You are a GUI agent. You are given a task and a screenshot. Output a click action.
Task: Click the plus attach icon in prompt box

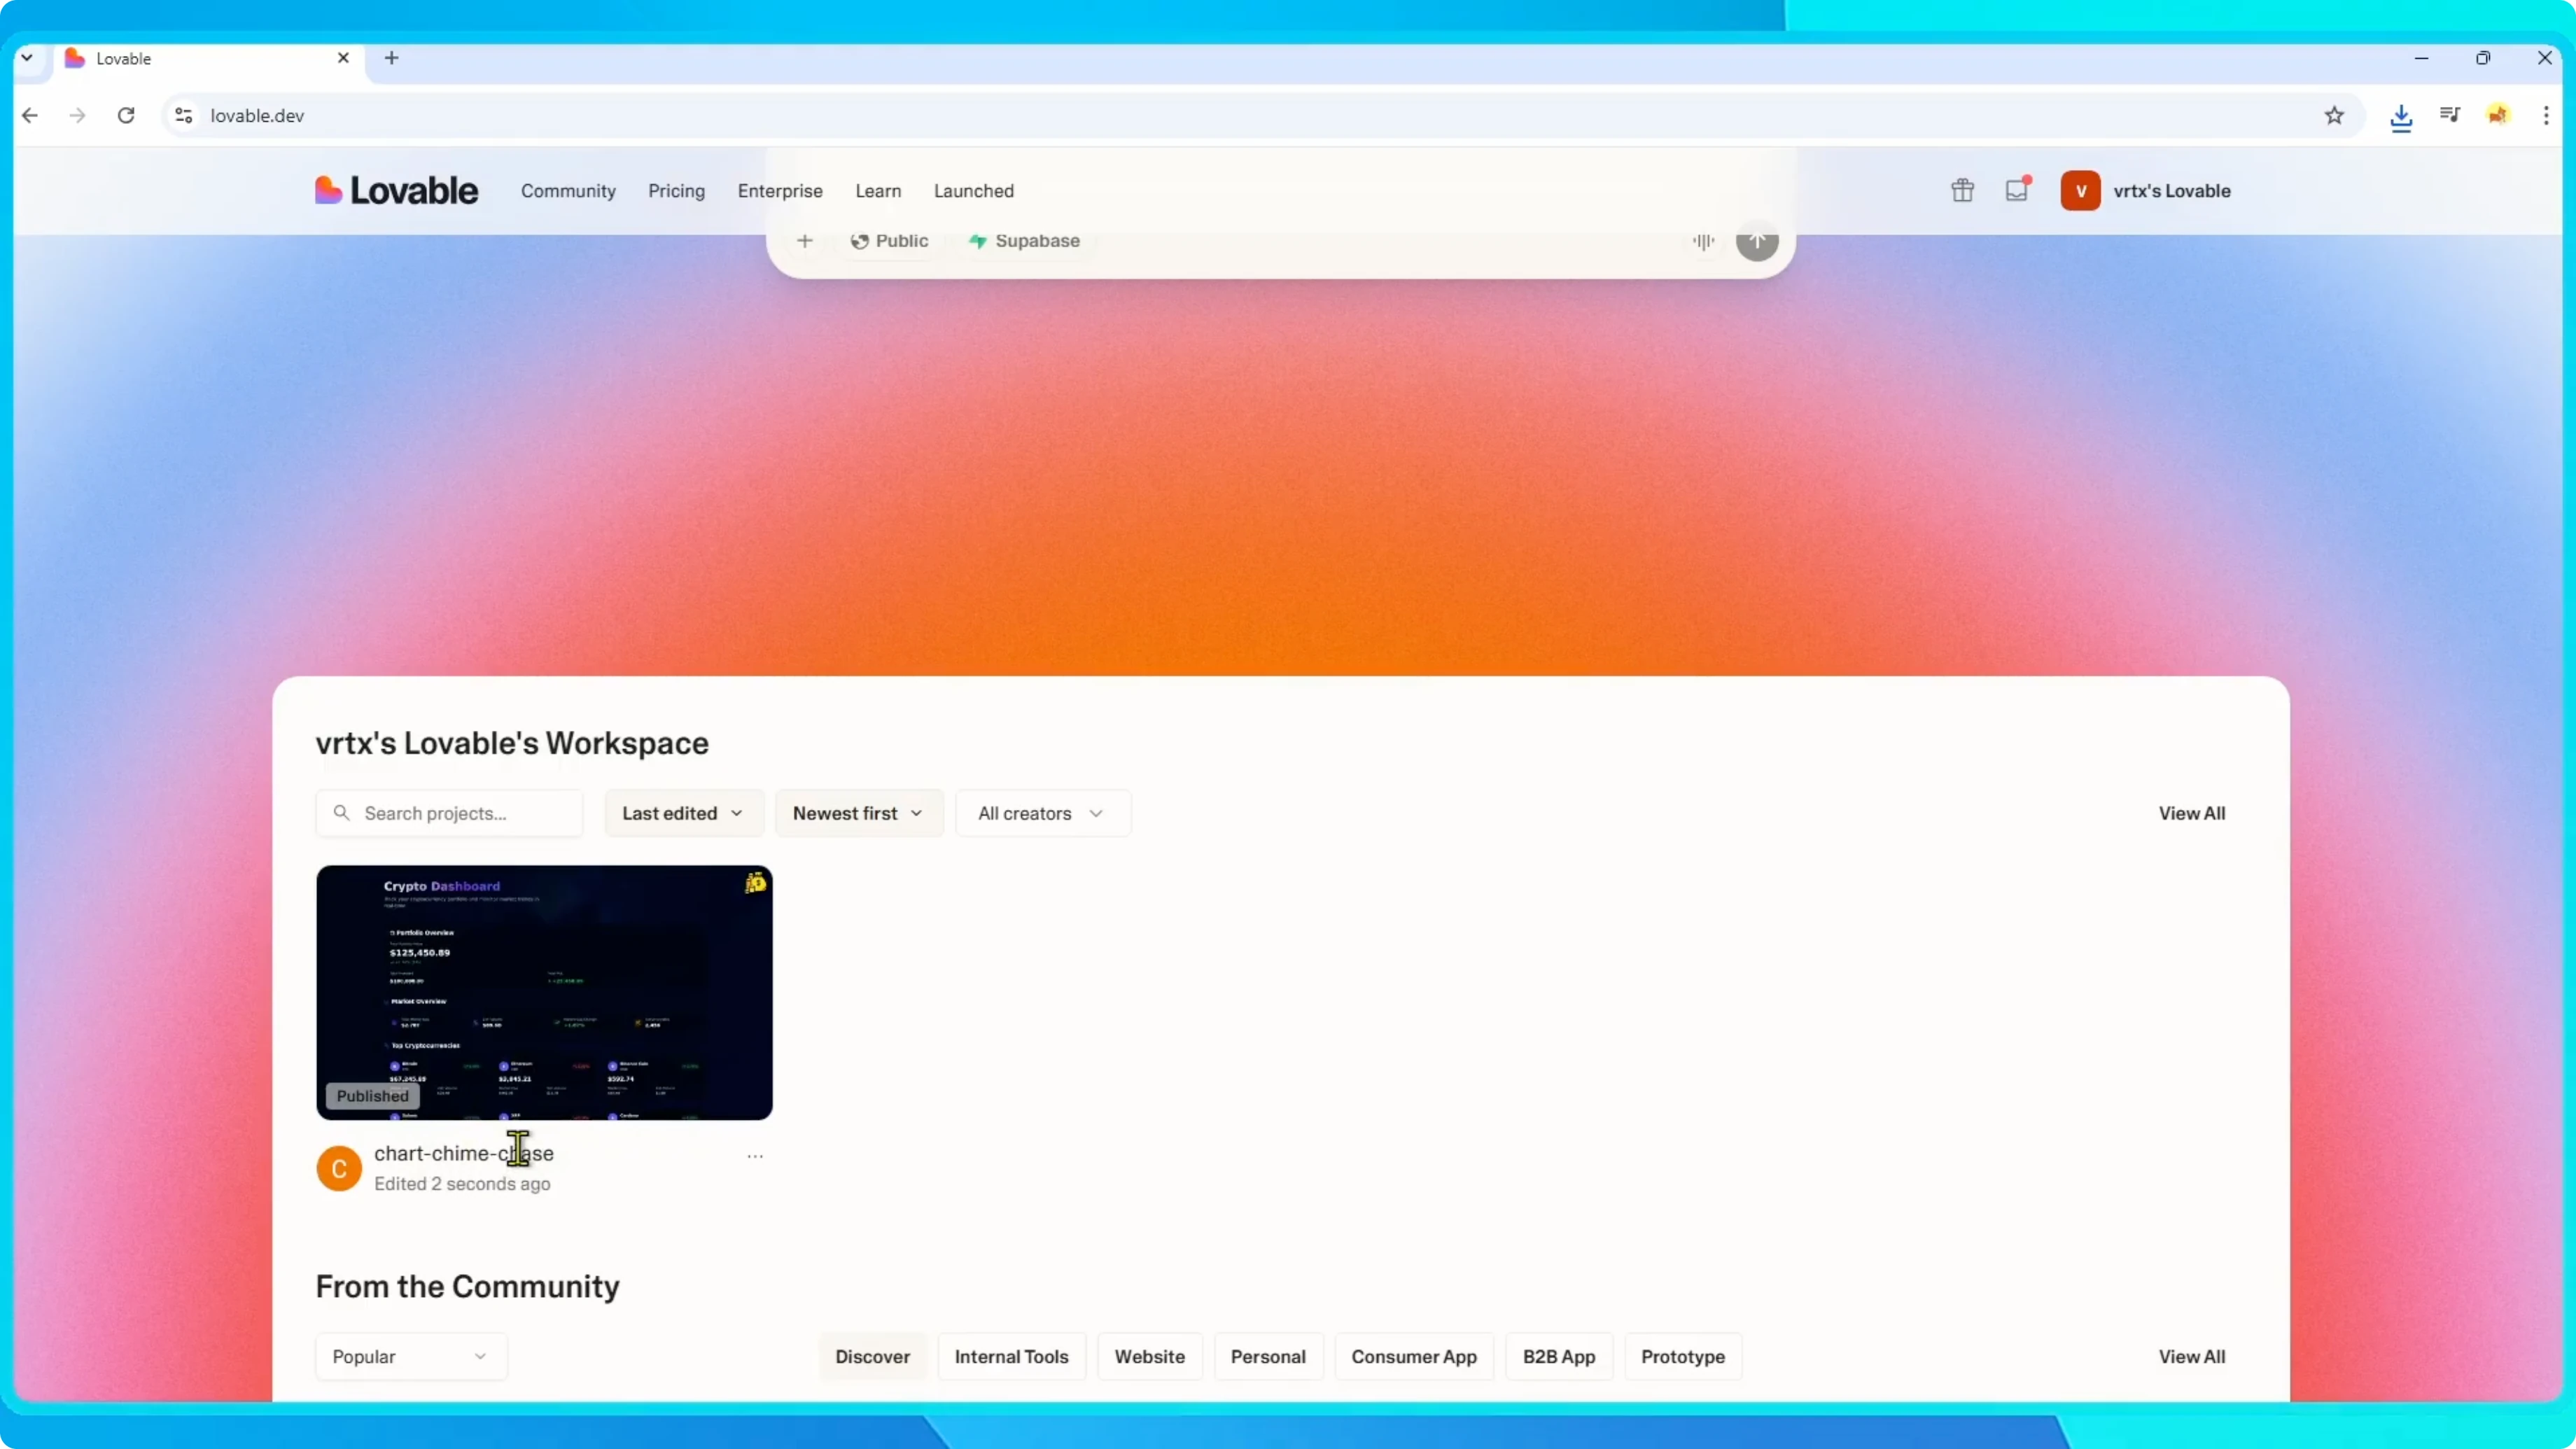[805, 241]
